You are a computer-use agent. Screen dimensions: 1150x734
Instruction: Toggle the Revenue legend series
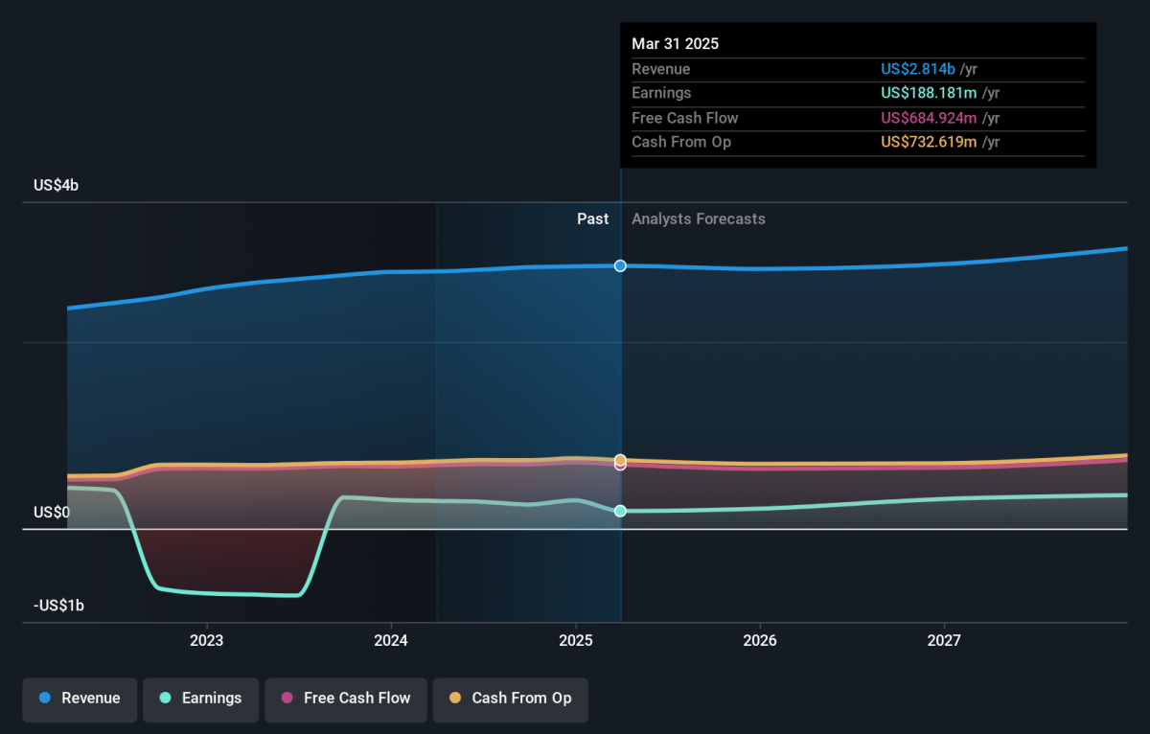click(80, 699)
